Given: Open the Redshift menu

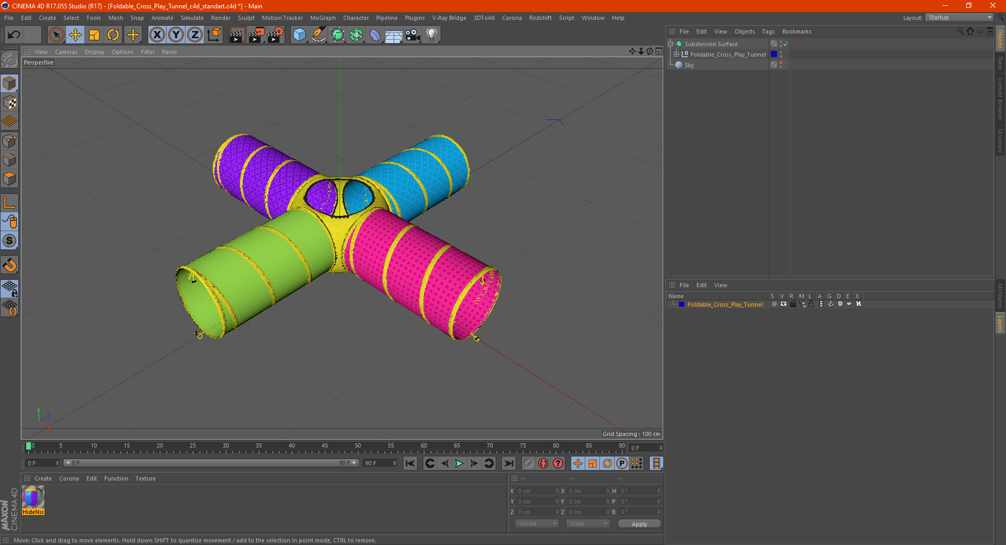Looking at the screenshot, I should 540,18.
